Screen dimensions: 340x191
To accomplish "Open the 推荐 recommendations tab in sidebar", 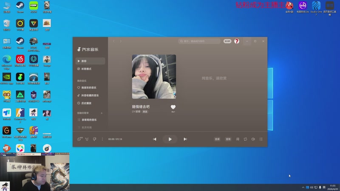I will pyautogui.click(x=90, y=61).
